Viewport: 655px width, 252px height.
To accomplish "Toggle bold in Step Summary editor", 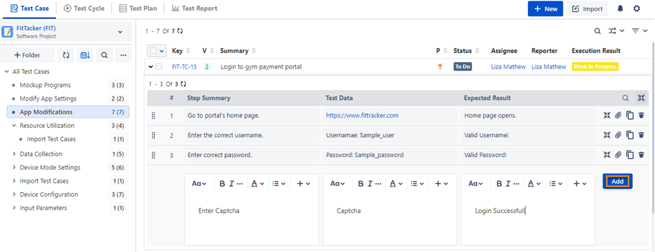I will pyautogui.click(x=222, y=183).
